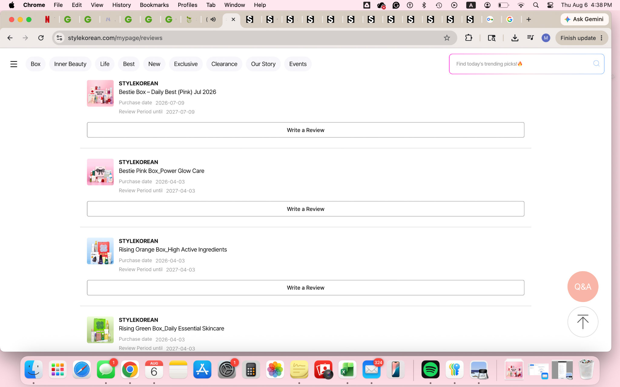Open the View menu
620x387 pixels.
[97, 5]
